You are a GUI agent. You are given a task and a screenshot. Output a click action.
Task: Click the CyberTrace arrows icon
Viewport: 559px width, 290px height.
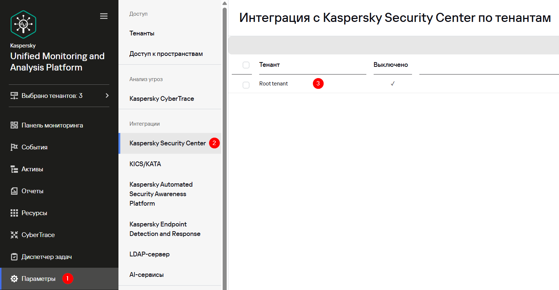coord(14,235)
